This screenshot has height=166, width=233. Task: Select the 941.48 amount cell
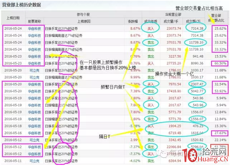[x=197, y=57]
